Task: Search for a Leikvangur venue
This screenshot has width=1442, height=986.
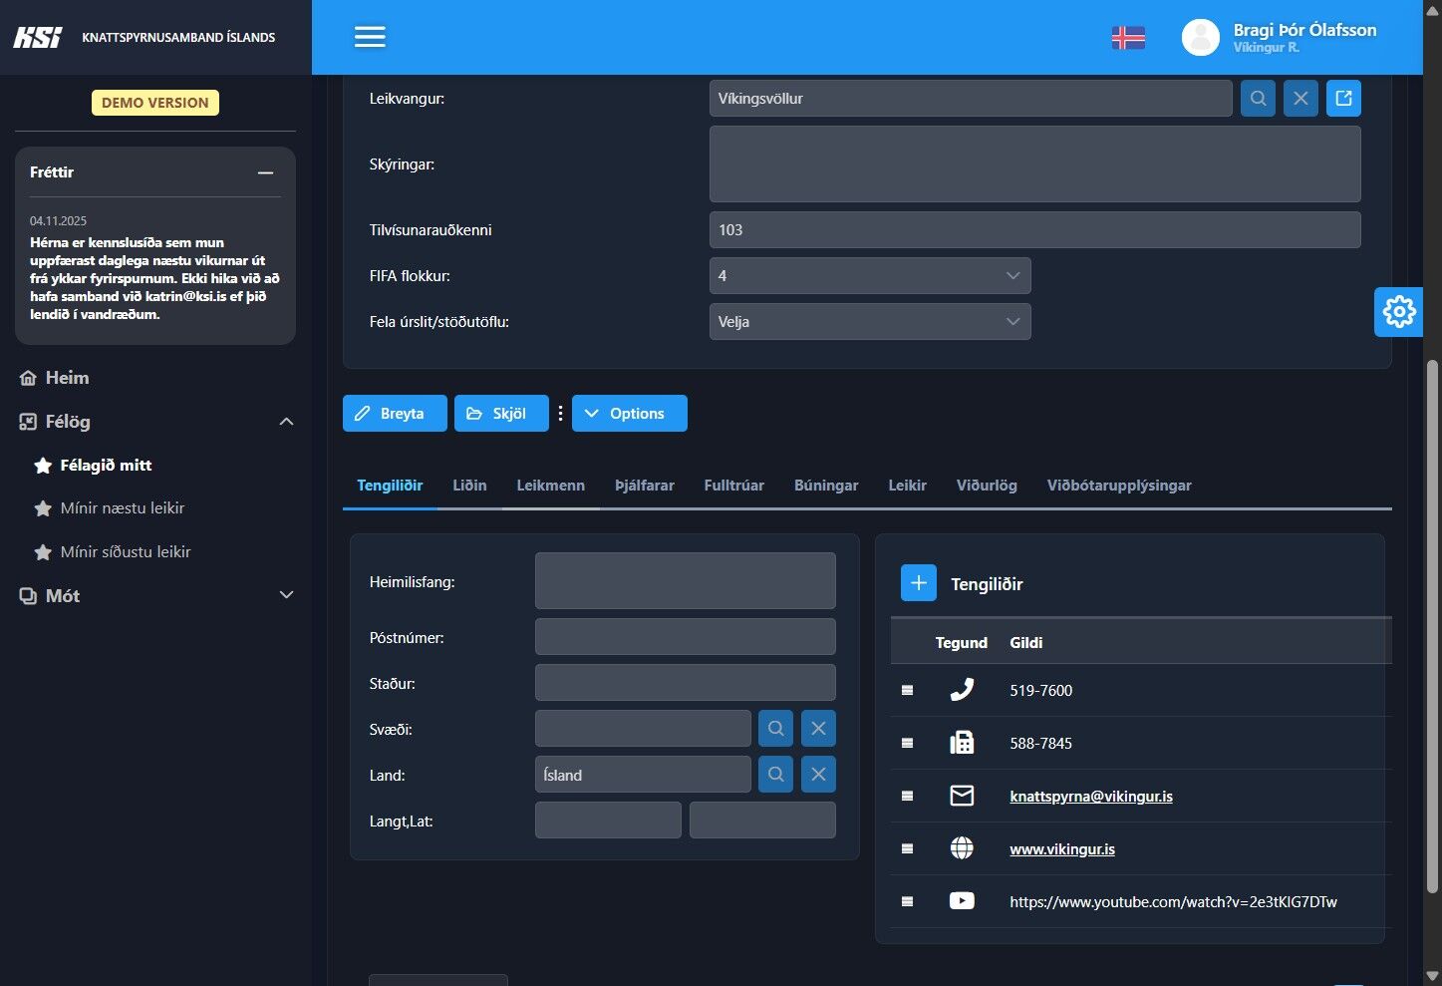Action: click(1258, 99)
